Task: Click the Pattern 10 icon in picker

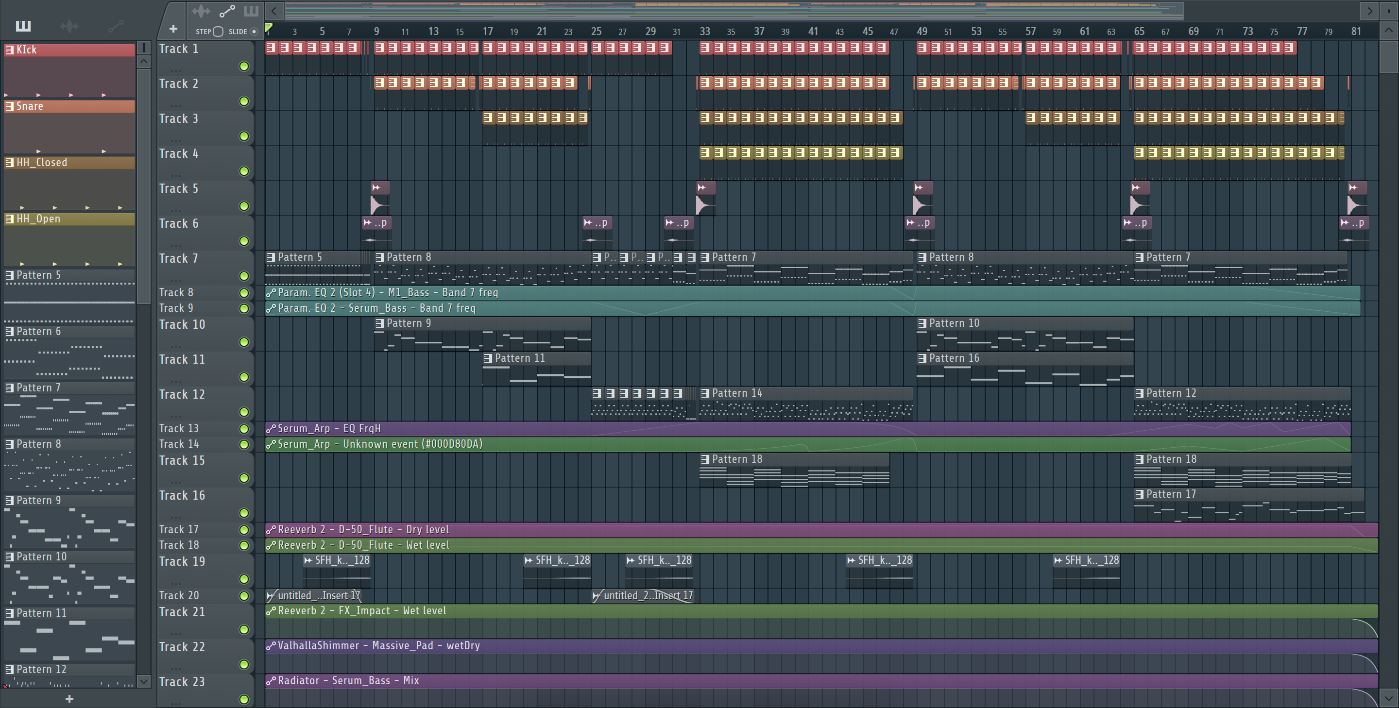Action: pyautogui.click(x=9, y=557)
